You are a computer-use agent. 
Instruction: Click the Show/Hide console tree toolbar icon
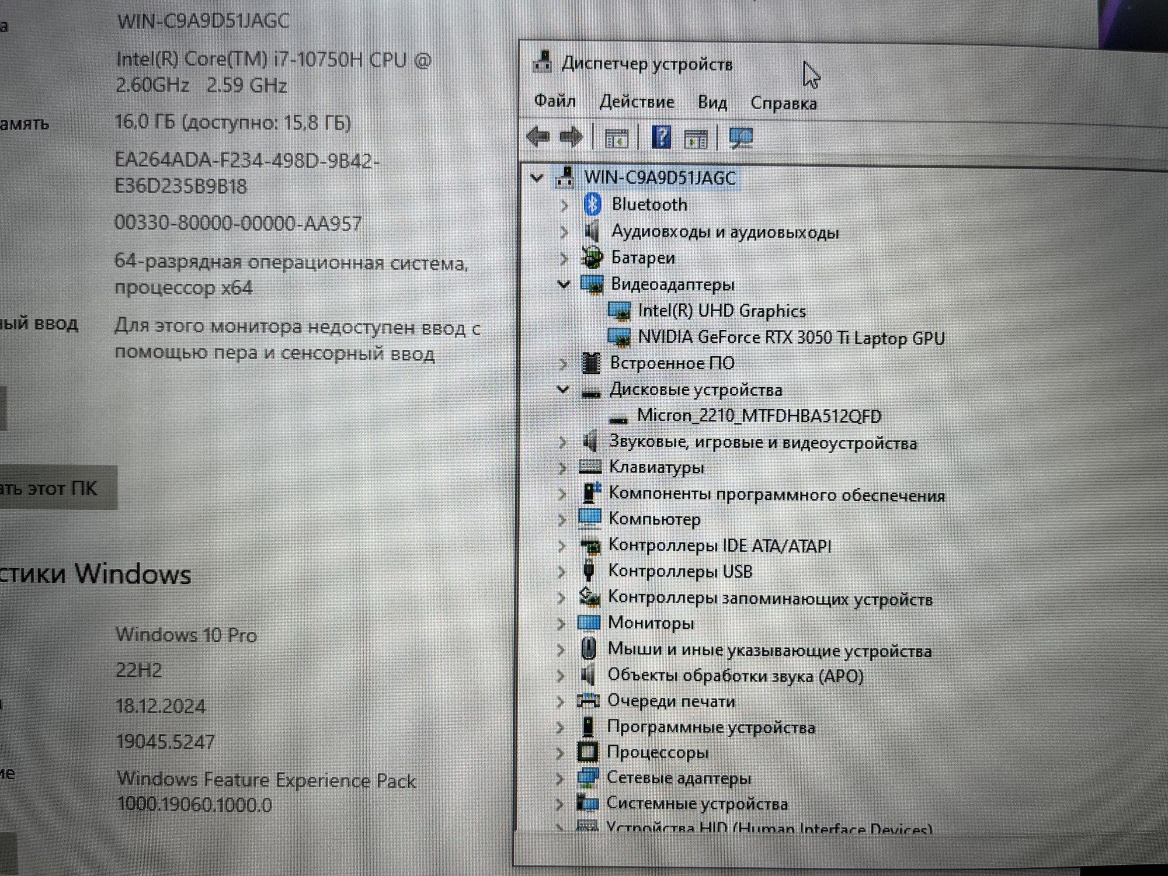pos(616,139)
